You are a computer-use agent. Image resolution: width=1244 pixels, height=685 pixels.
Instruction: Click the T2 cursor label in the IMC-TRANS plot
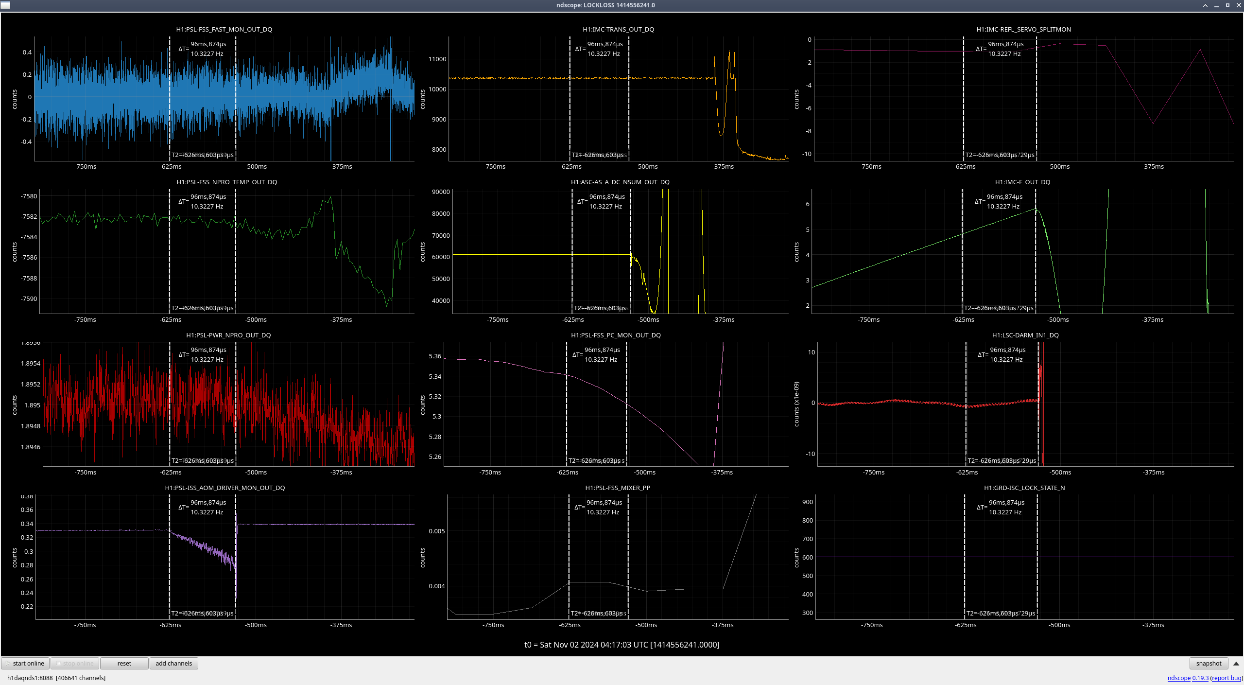point(599,155)
